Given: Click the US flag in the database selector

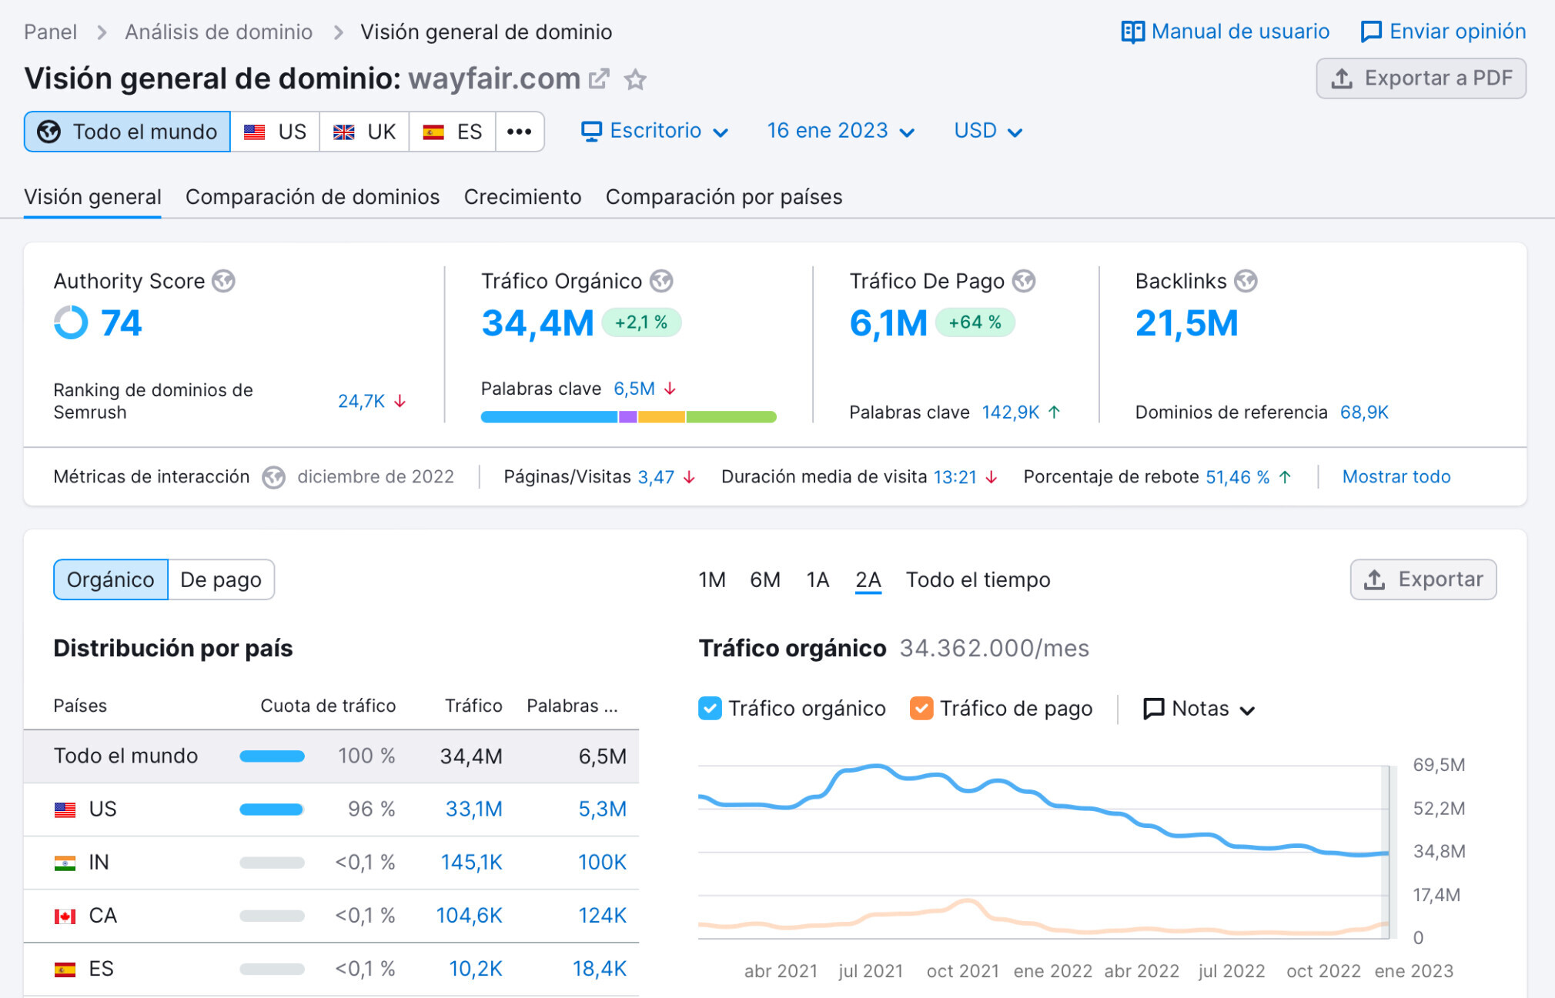Looking at the screenshot, I should tap(255, 132).
